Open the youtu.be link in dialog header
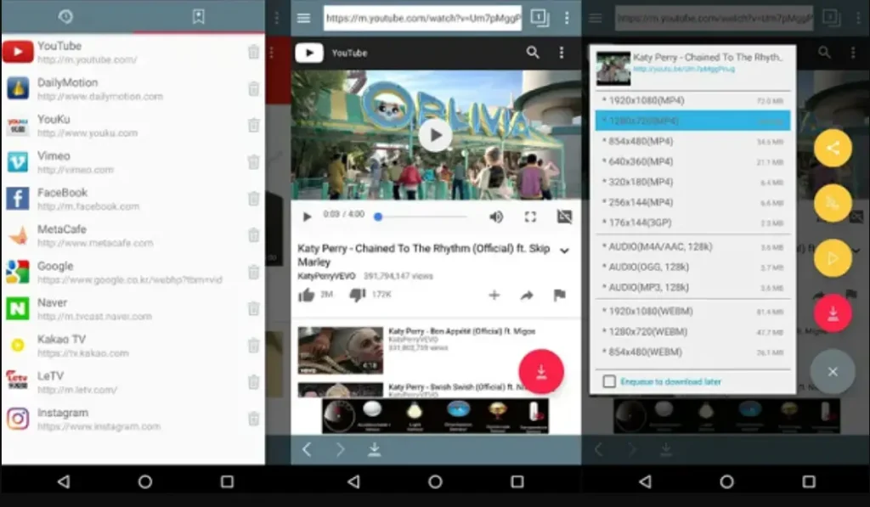The image size is (870, 507). [x=684, y=69]
